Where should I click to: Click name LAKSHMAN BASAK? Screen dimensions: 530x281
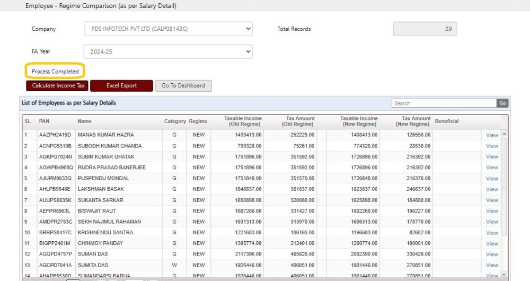click(101, 189)
